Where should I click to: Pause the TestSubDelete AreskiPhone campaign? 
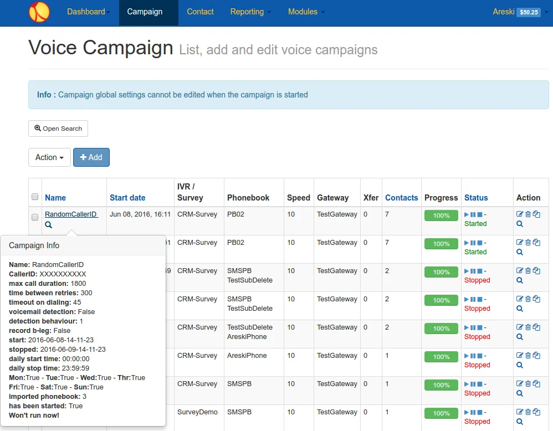coord(473,327)
